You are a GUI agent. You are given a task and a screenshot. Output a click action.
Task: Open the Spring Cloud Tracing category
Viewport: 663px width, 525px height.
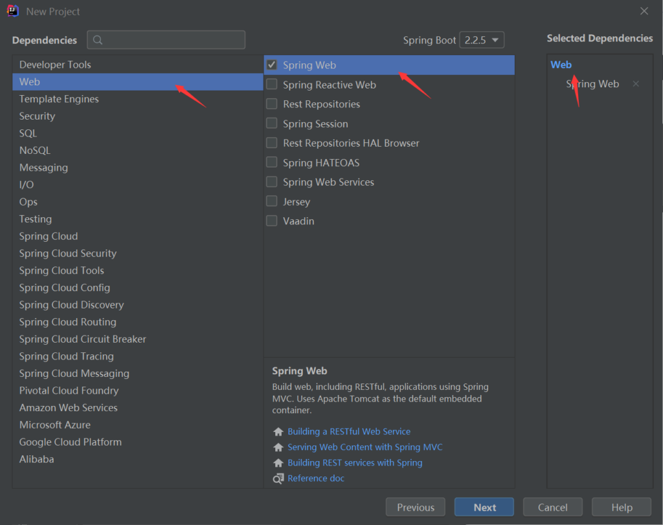pos(138,356)
